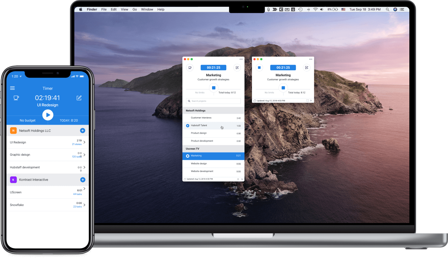Image resolution: width=448 pixels, height=259 pixels.
Task: Click the 8% battery indicator
Action: pyautogui.click(x=333, y=9)
